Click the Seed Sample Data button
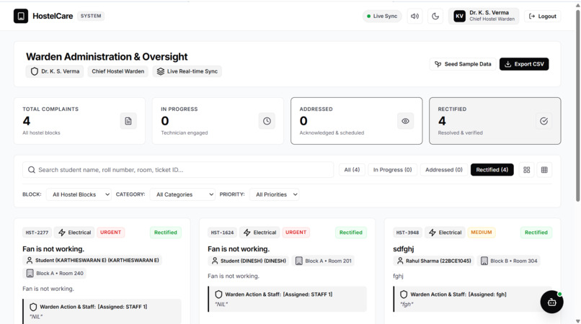Screen dimensions: 581x324 [x=463, y=64]
